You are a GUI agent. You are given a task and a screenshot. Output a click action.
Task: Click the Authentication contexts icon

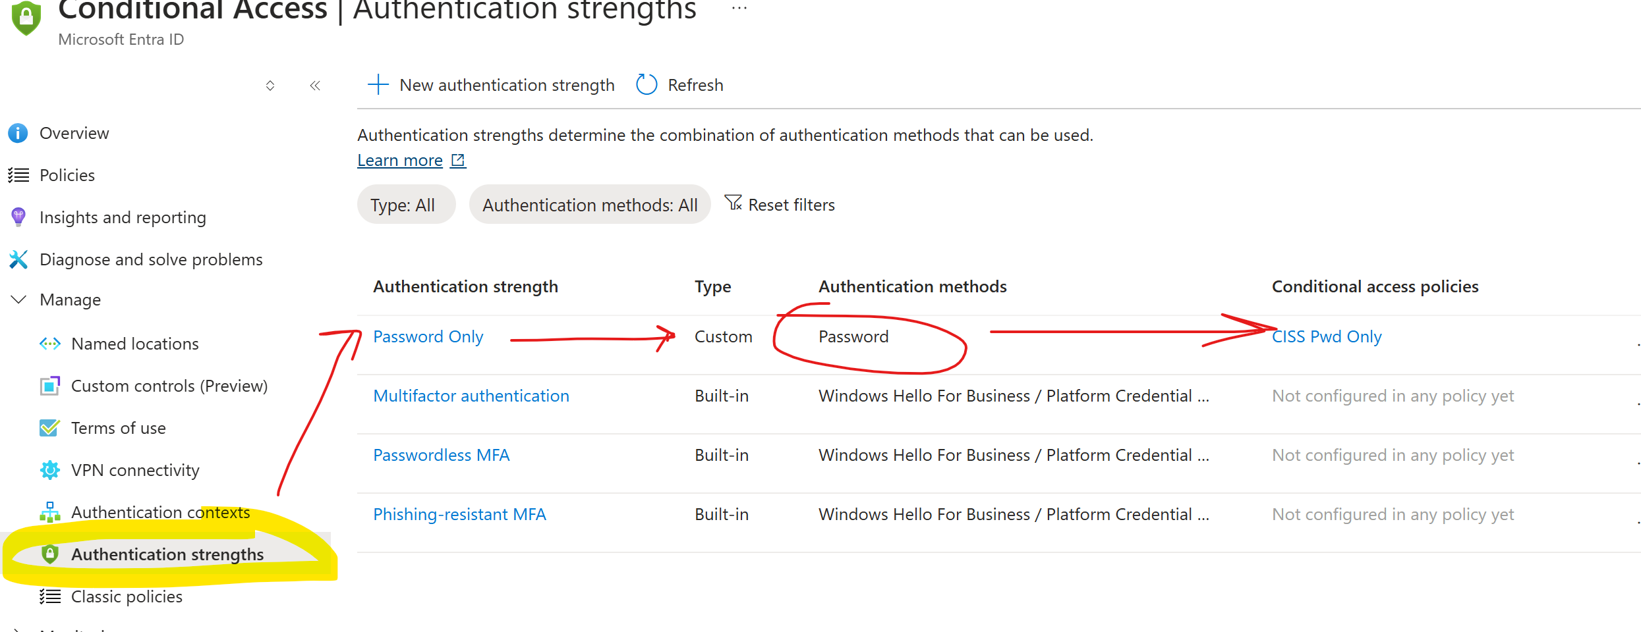coord(49,512)
